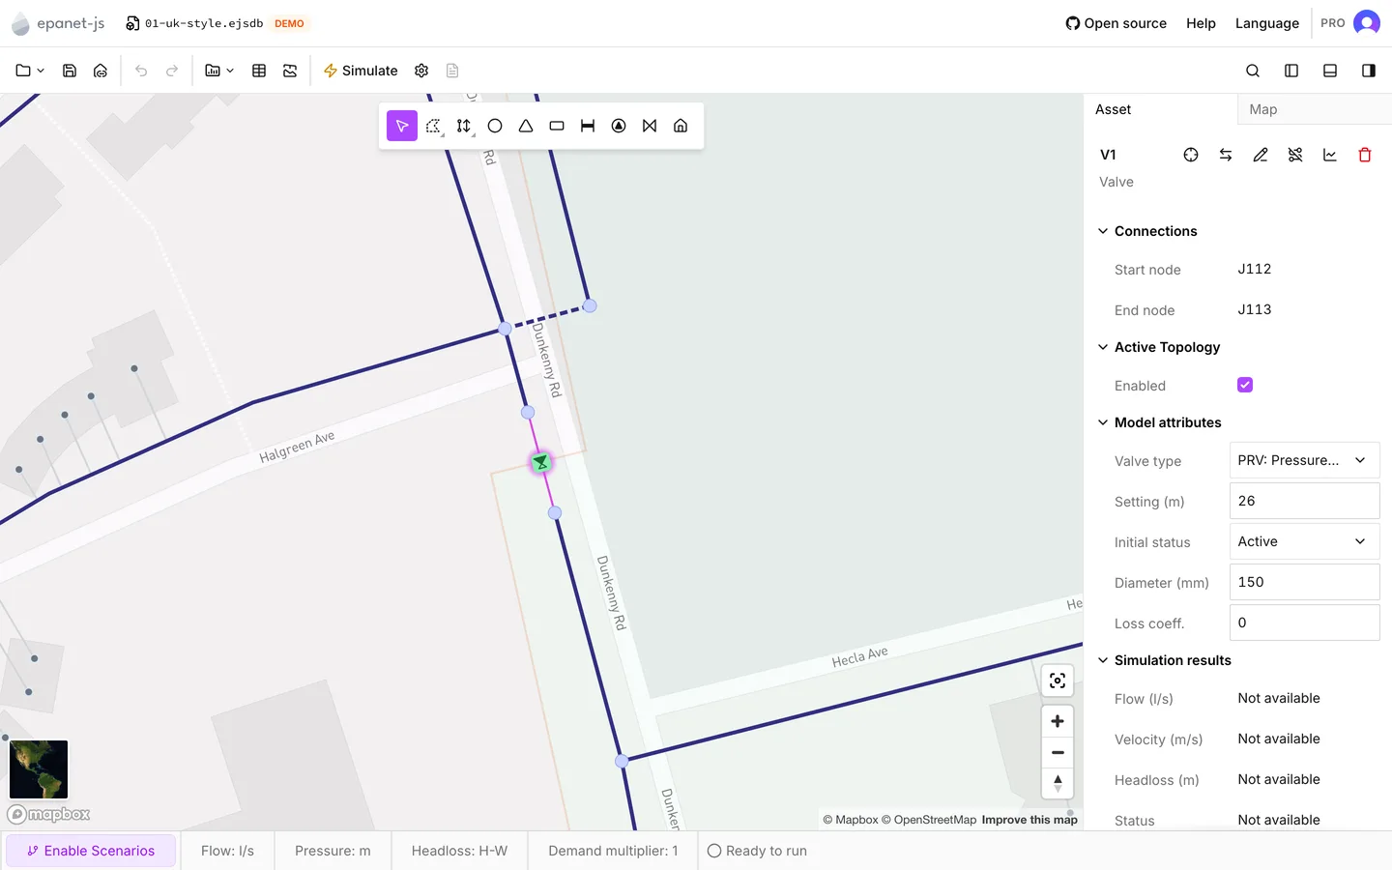The height and width of the screenshot is (870, 1392).
Task: Redo the last action
Action: [172, 71]
